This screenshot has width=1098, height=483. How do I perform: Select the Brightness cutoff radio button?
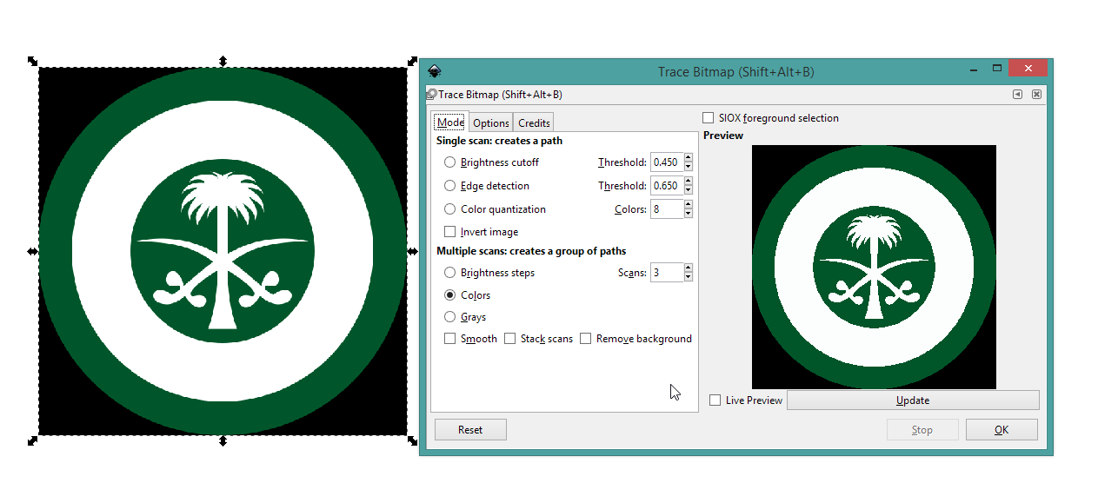tap(449, 162)
